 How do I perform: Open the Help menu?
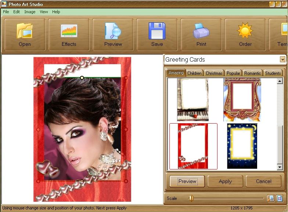(x=56, y=12)
